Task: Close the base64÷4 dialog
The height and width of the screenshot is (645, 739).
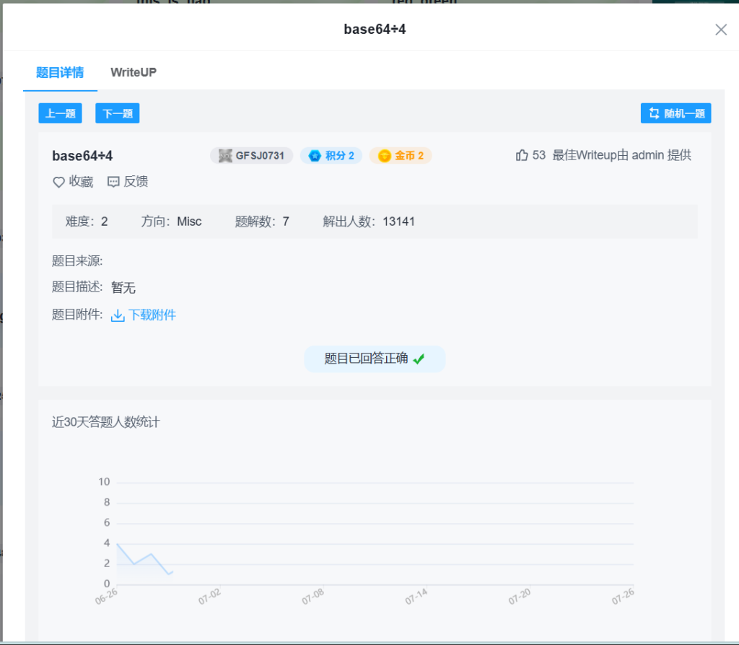Action: 720,30
